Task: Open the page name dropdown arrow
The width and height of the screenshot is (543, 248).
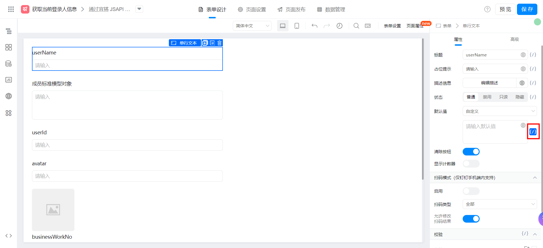Action: 139,9
